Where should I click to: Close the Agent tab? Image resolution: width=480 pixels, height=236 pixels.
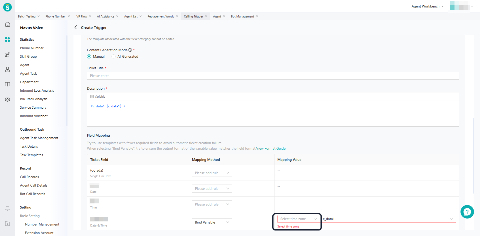tap(224, 16)
